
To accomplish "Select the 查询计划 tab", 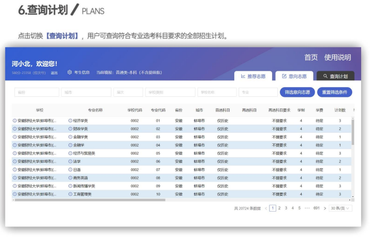I will [335, 76].
